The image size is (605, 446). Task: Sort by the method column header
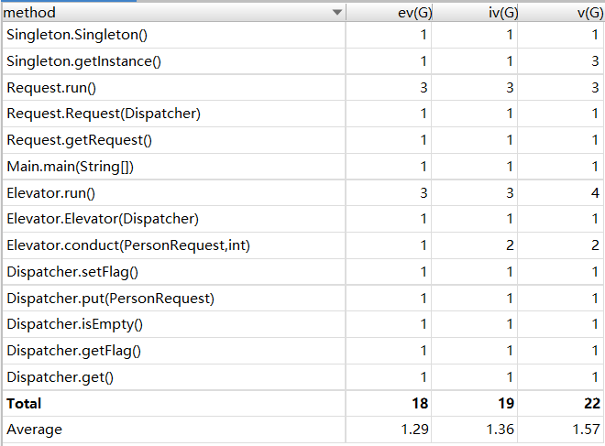coord(173,13)
